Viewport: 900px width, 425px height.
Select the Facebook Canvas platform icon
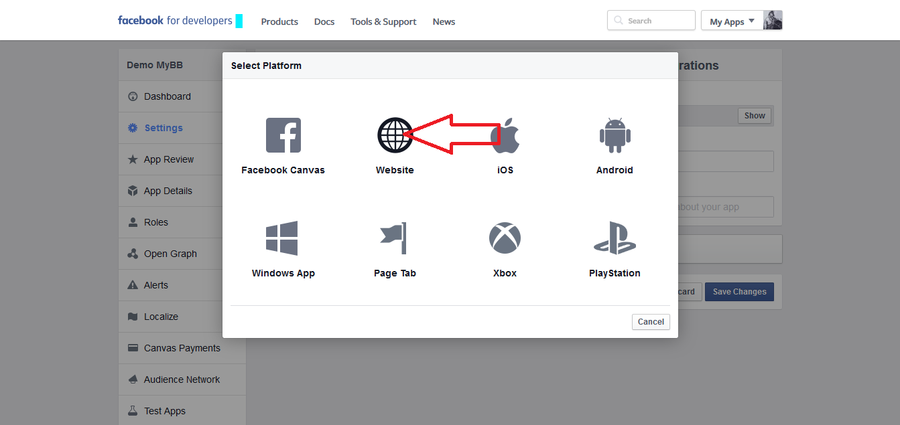click(x=283, y=135)
